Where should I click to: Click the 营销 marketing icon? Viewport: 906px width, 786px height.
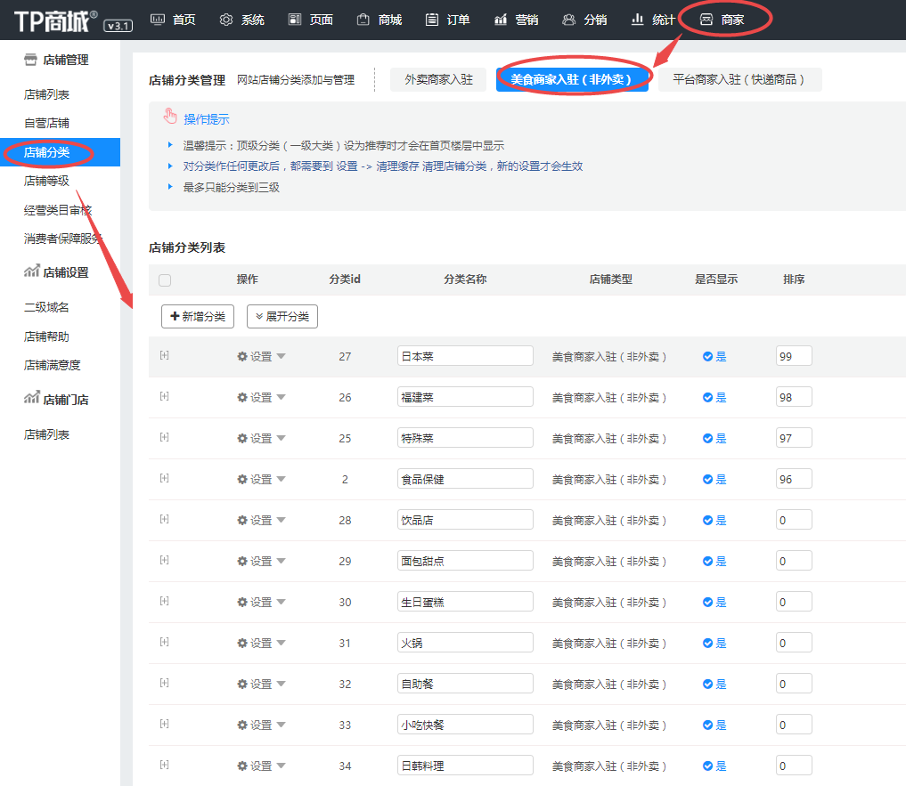[500, 19]
